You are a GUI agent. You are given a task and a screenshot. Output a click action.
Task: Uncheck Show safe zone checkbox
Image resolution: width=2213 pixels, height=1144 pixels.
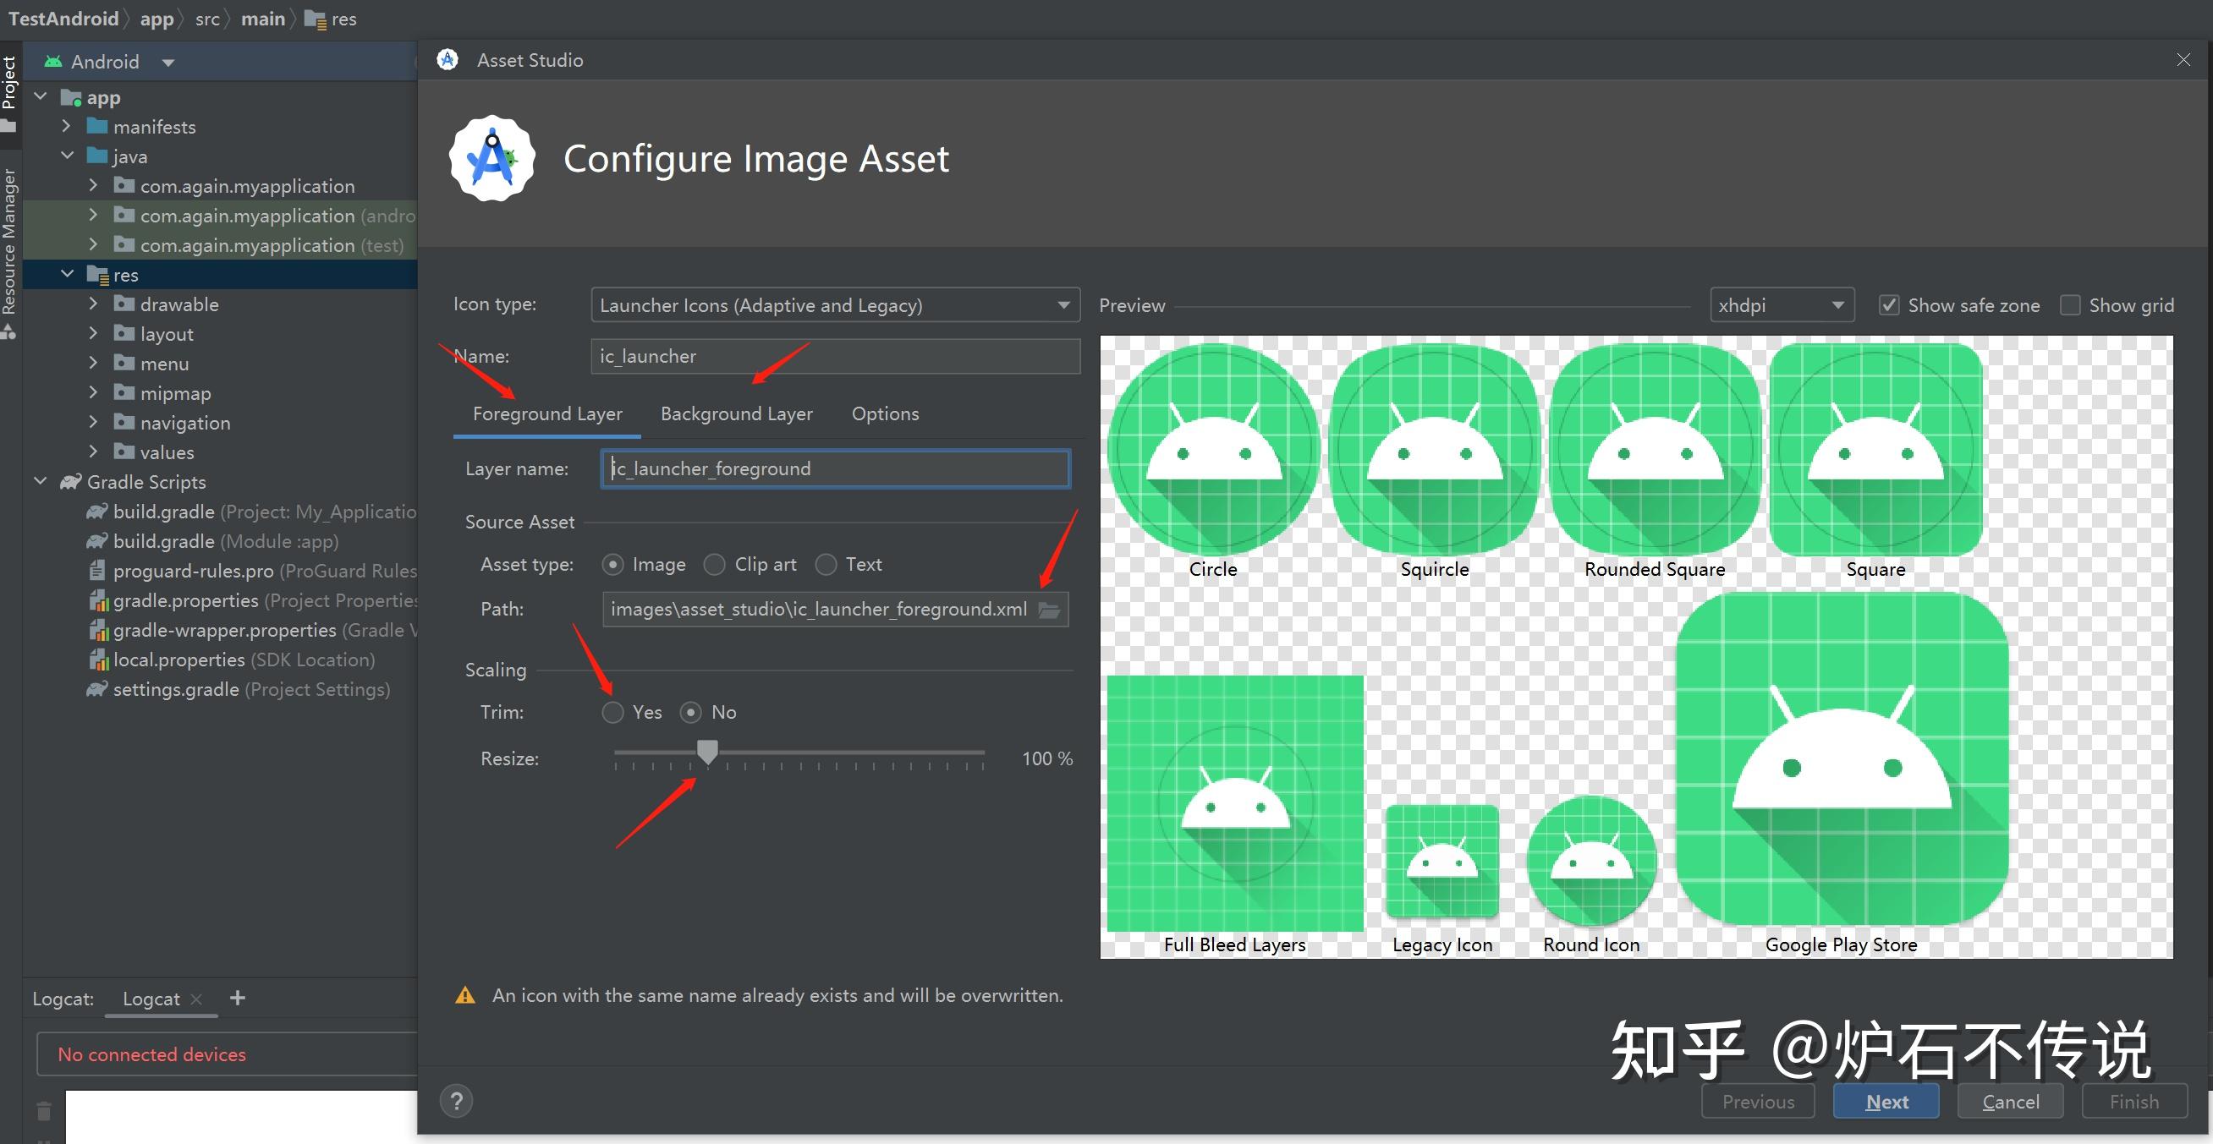coord(1888,306)
